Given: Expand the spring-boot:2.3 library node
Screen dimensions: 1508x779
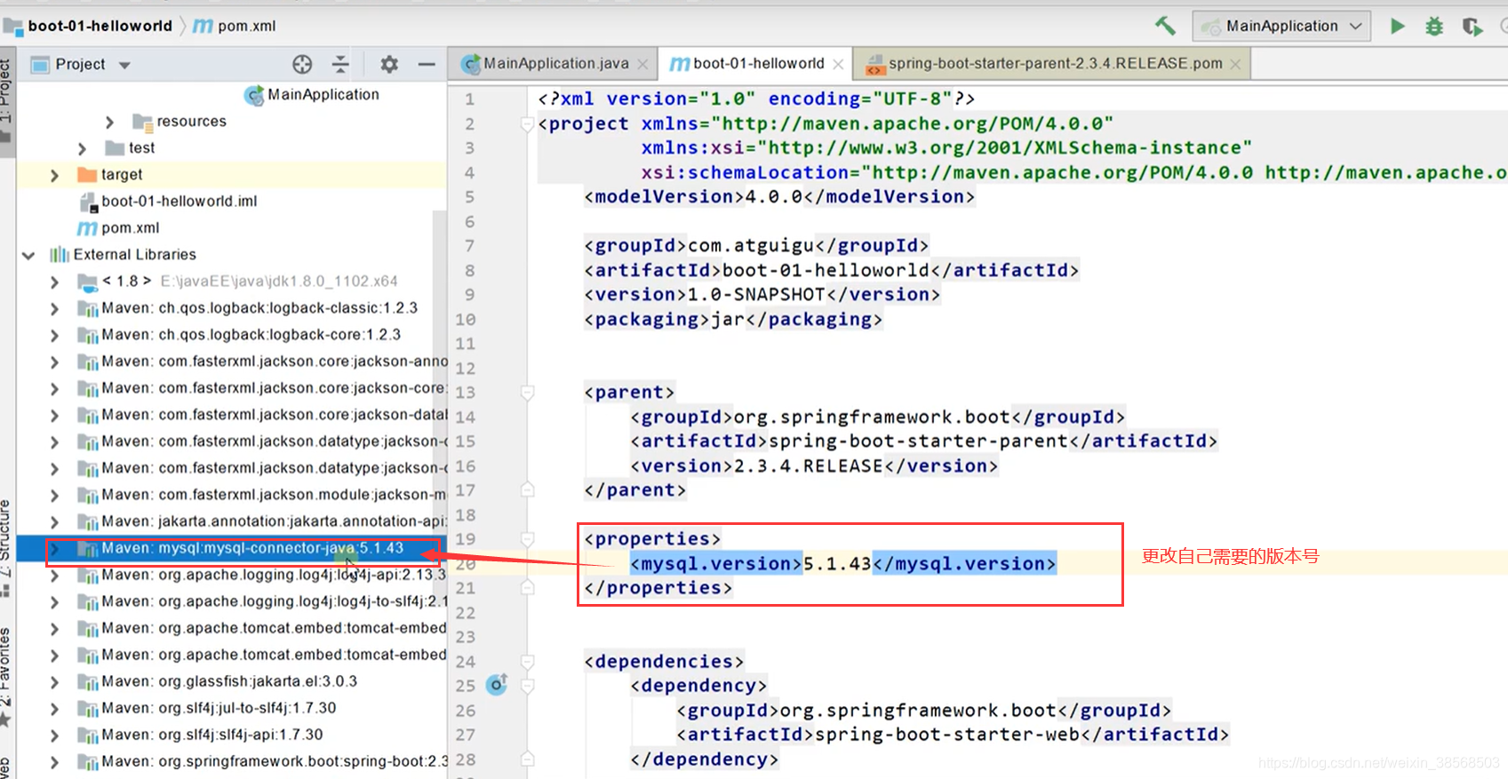Looking at the screenshot, I should (55, 761).
